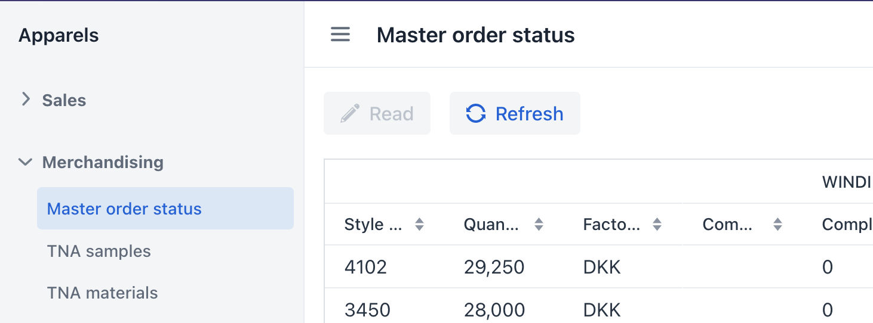Viewport: 873px width, 323px height.
Task: Click the WINDI column group header
Action: point(847,182)
